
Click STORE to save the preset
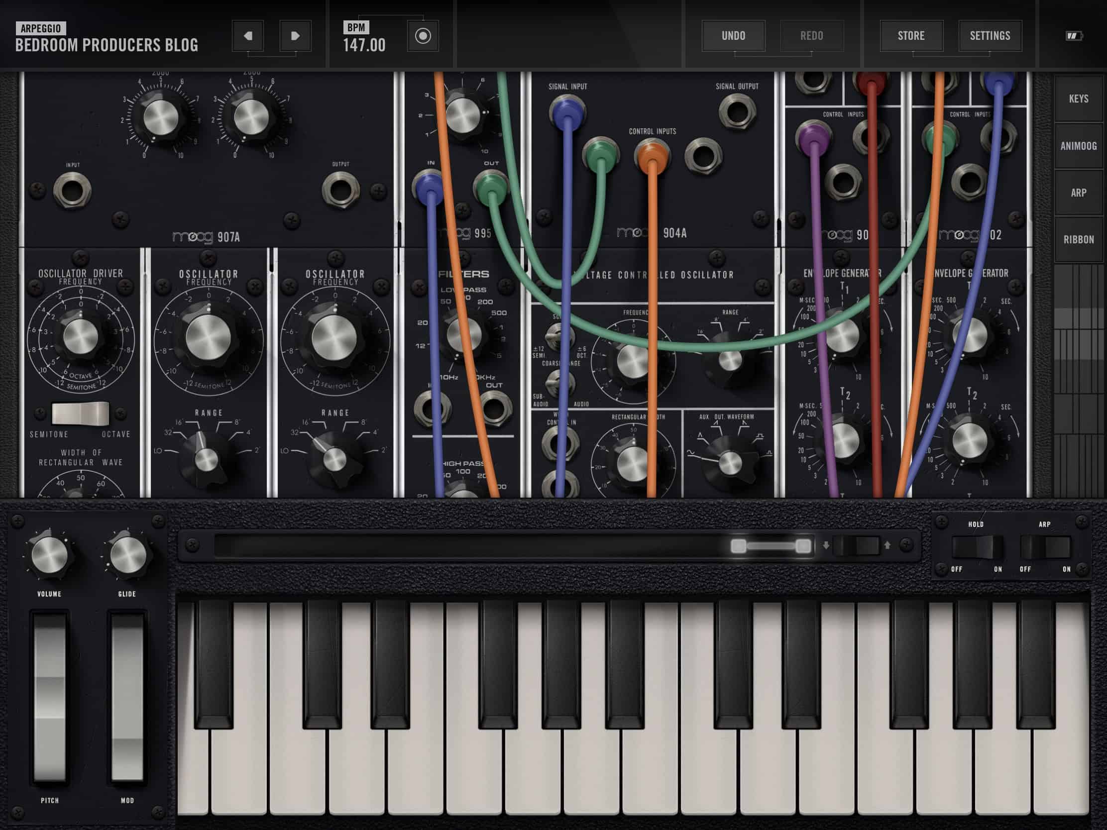pyautogui.click(x=911, y=35)
